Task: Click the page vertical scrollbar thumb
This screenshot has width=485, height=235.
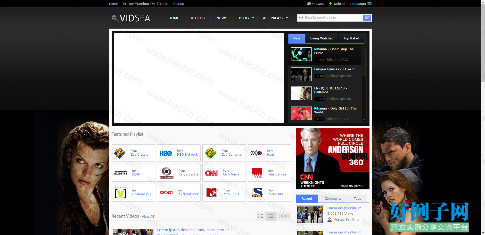Action: pos(483,43)
